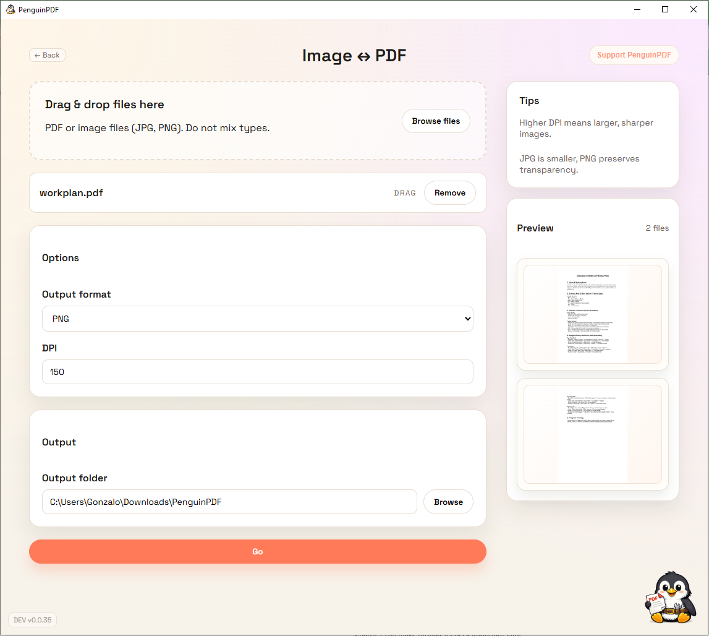Click the drag and drop files area

pos(185,121)
